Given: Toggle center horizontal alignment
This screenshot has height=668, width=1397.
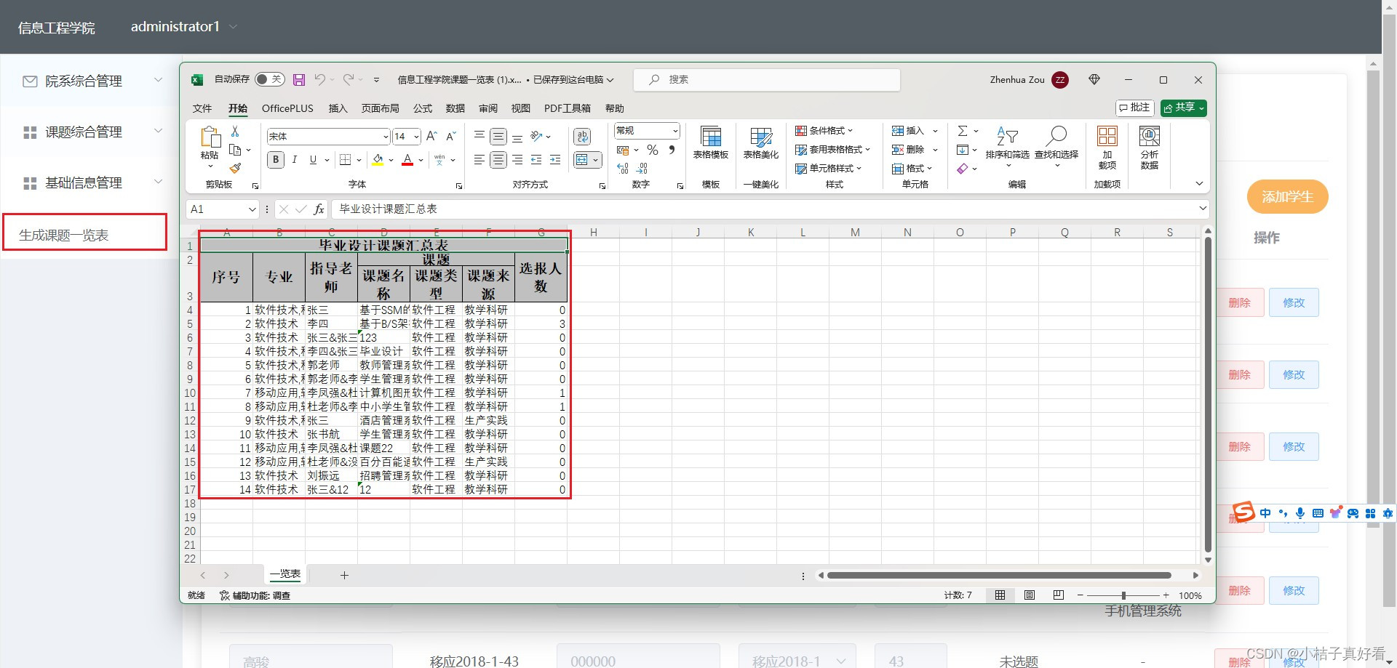Looking at the screenshot, I should click(x=498, y=160).
